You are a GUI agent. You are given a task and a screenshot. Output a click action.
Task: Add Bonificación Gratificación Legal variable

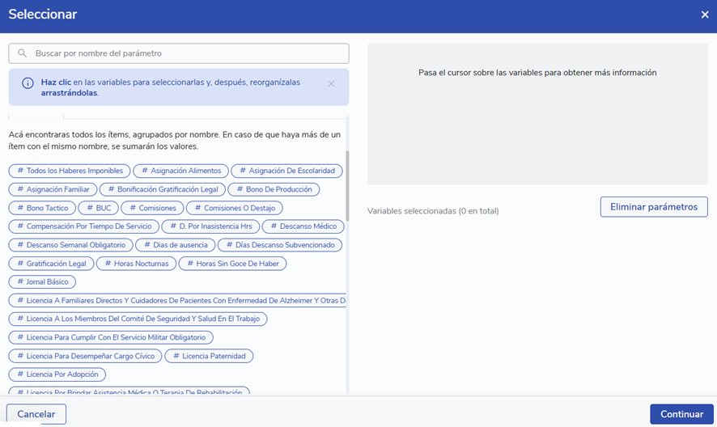(162, 189)
